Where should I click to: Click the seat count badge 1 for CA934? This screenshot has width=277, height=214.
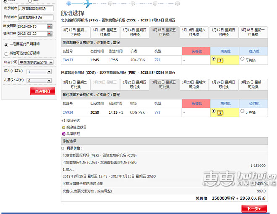(x=220, y=113)
